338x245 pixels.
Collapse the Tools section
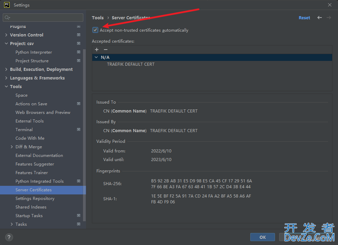point(6,86)
